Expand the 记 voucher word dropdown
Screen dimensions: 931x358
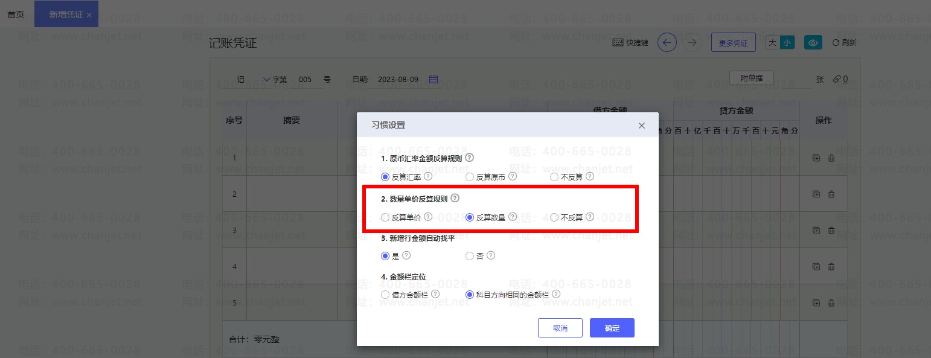click(x=267, y=79)
